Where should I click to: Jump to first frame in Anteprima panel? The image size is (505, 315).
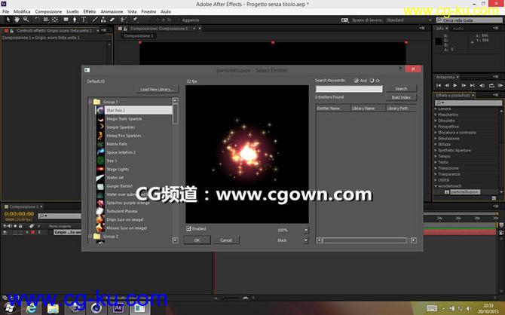point(439,85)
